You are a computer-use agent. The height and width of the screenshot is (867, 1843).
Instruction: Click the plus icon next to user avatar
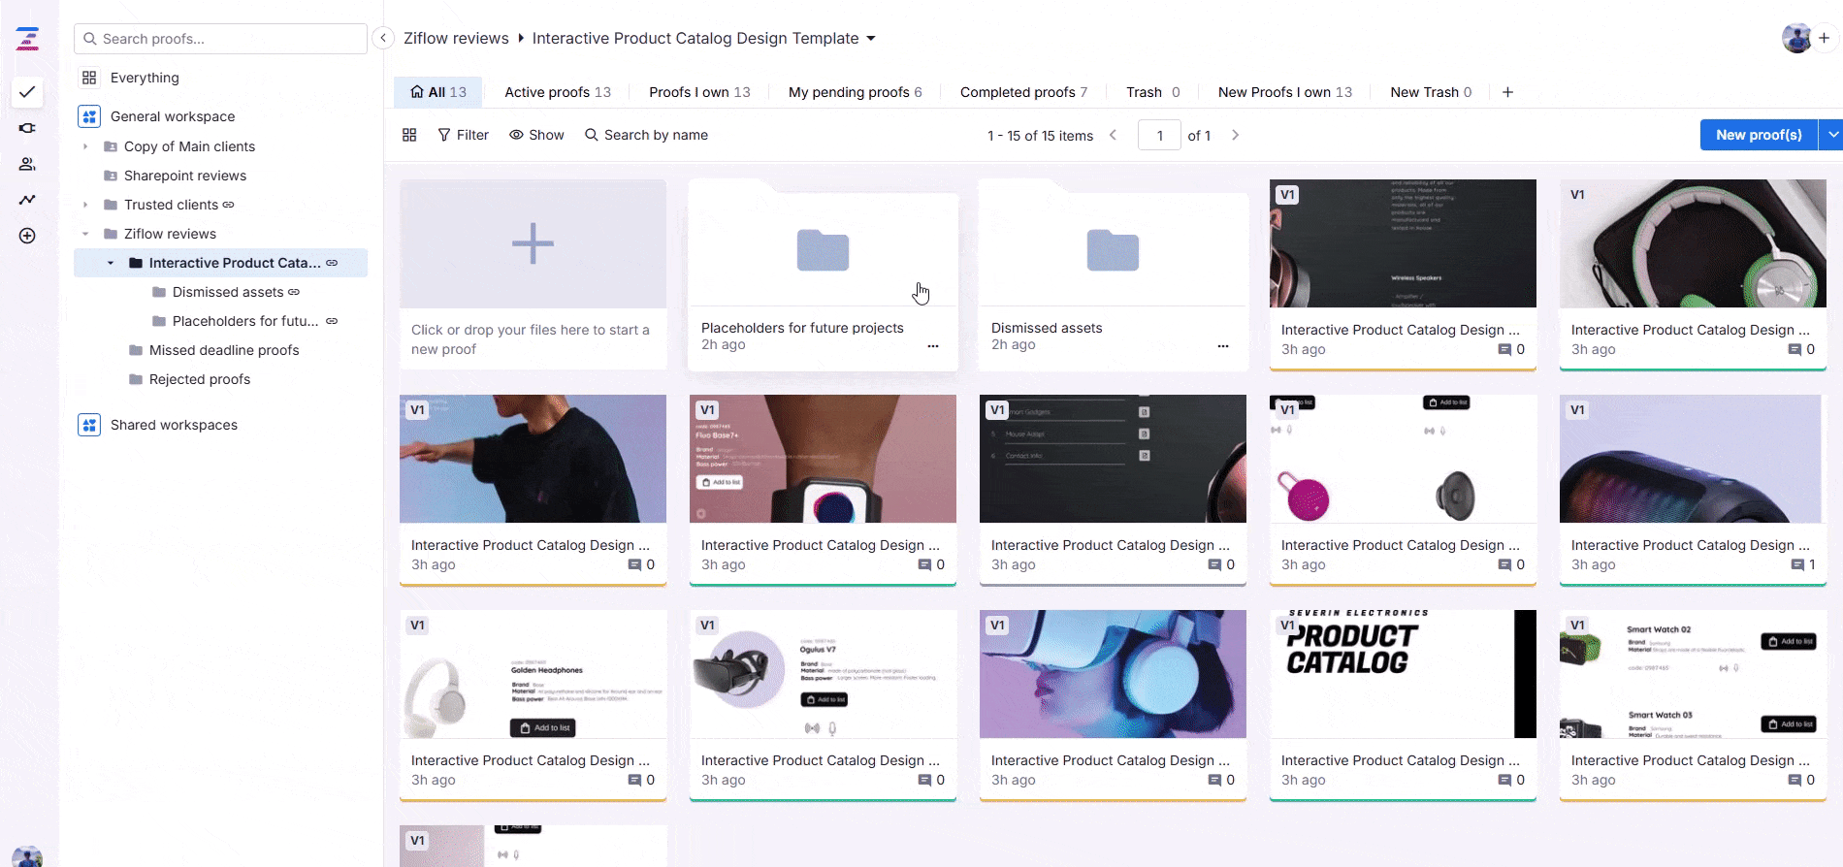1824,38
